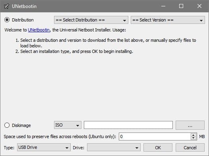209x156 pixels.
Task: Click the MB unit label
Action: (202, 136)
